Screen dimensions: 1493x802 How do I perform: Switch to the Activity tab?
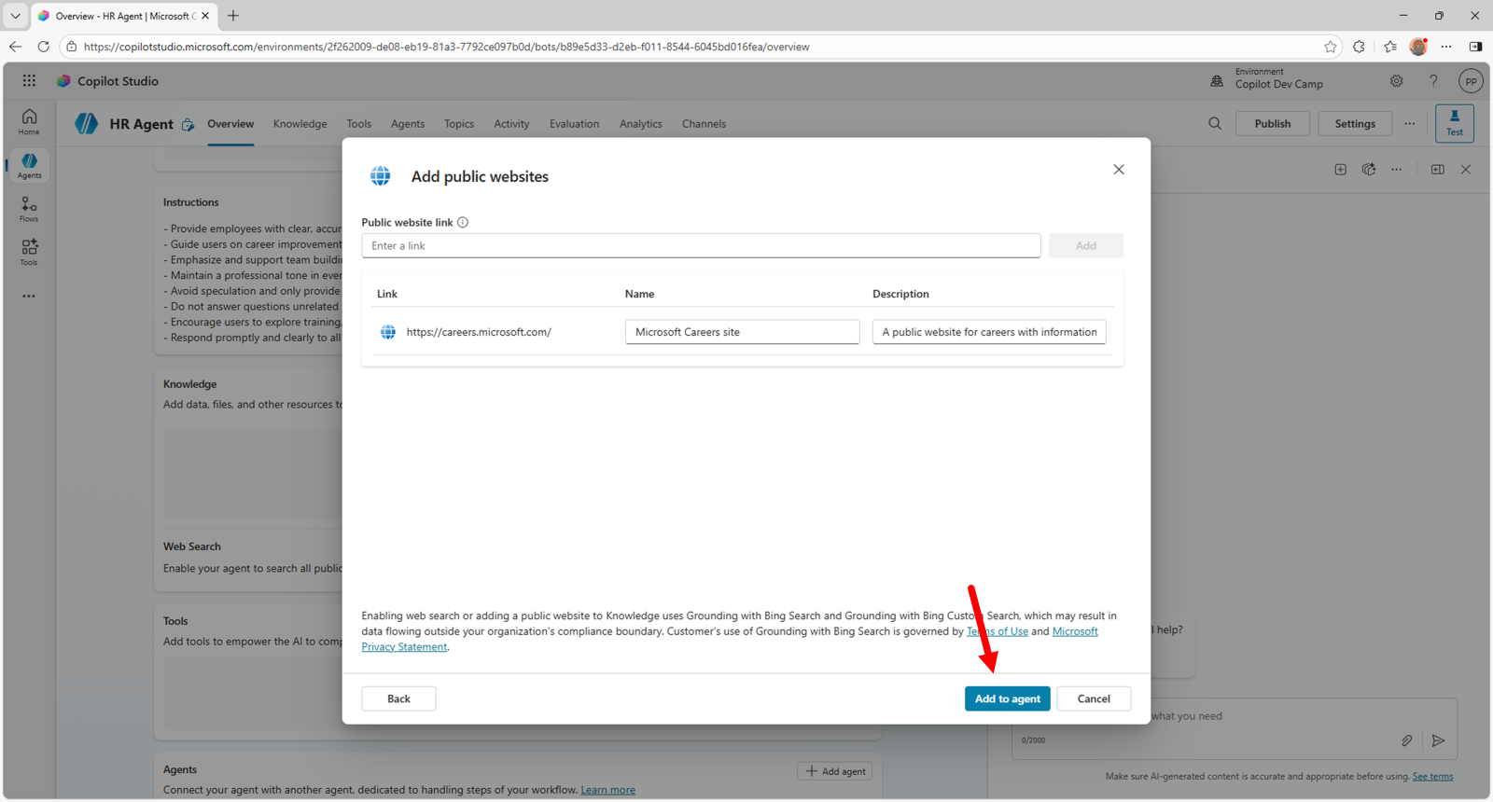[x=511, y=124]
